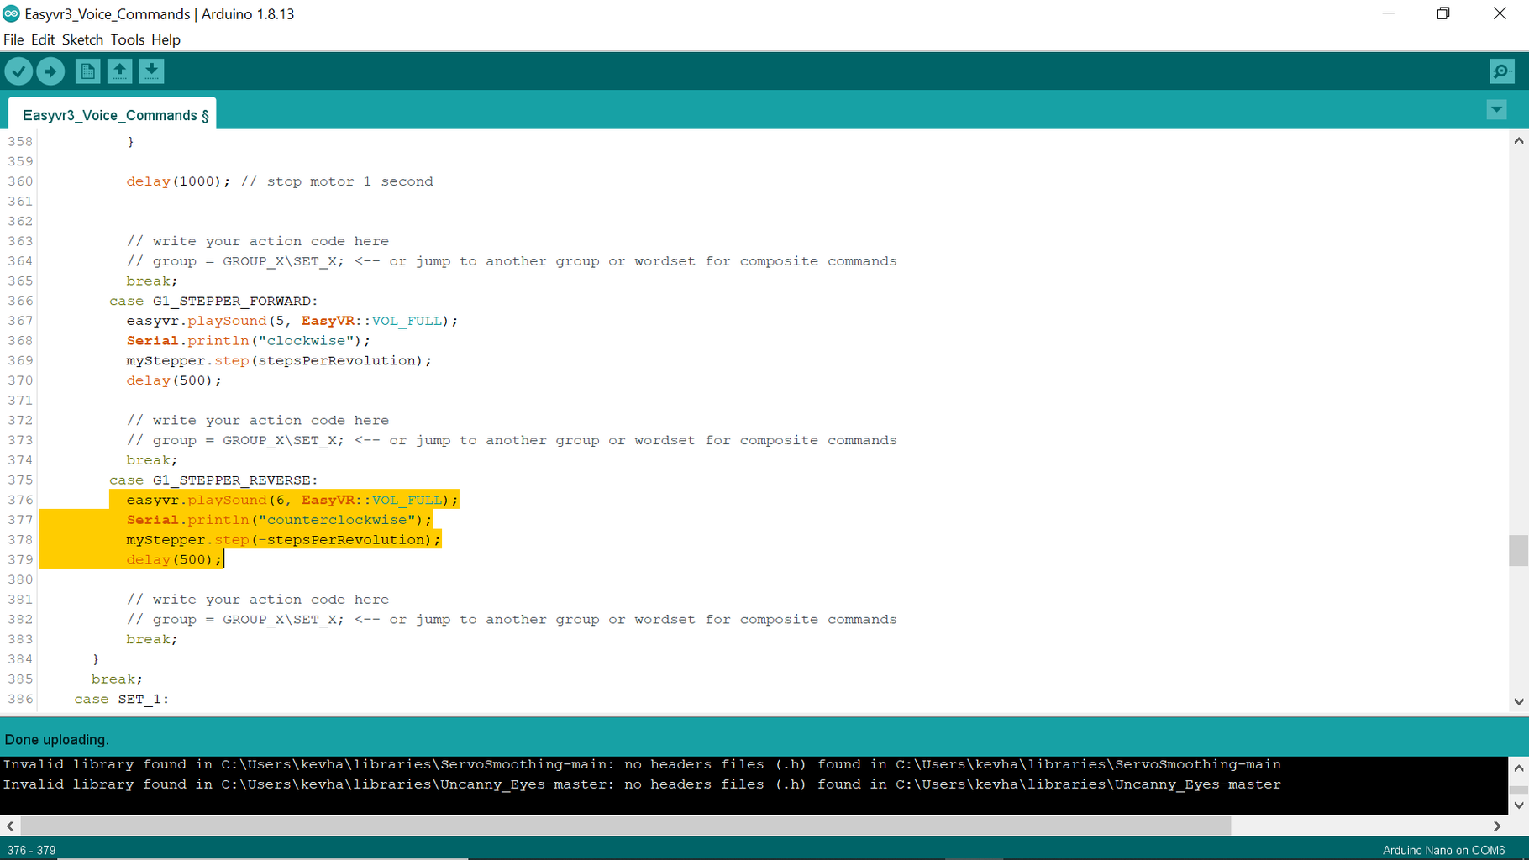Screen dimensions: 1529x860
Task: Click the right arrow of the horizontal scrollbar
Action: [1498, 826]
